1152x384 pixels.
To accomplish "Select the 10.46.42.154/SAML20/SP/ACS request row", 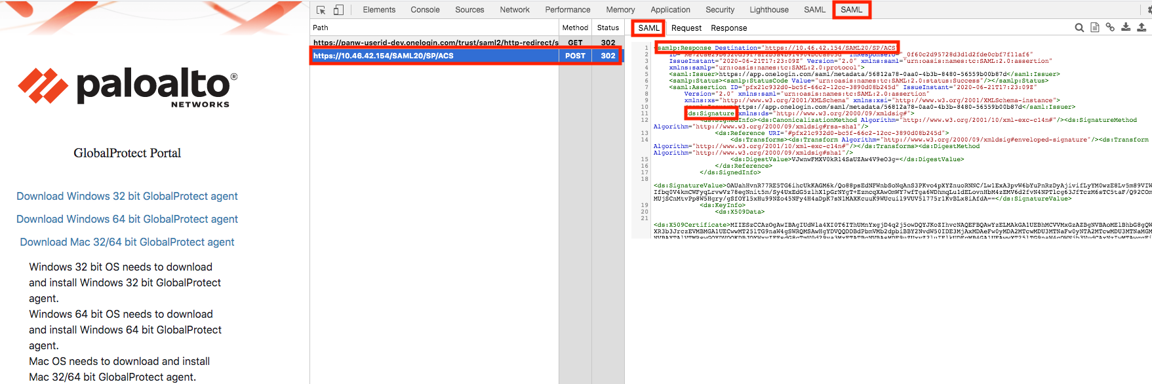I will 467,56.
